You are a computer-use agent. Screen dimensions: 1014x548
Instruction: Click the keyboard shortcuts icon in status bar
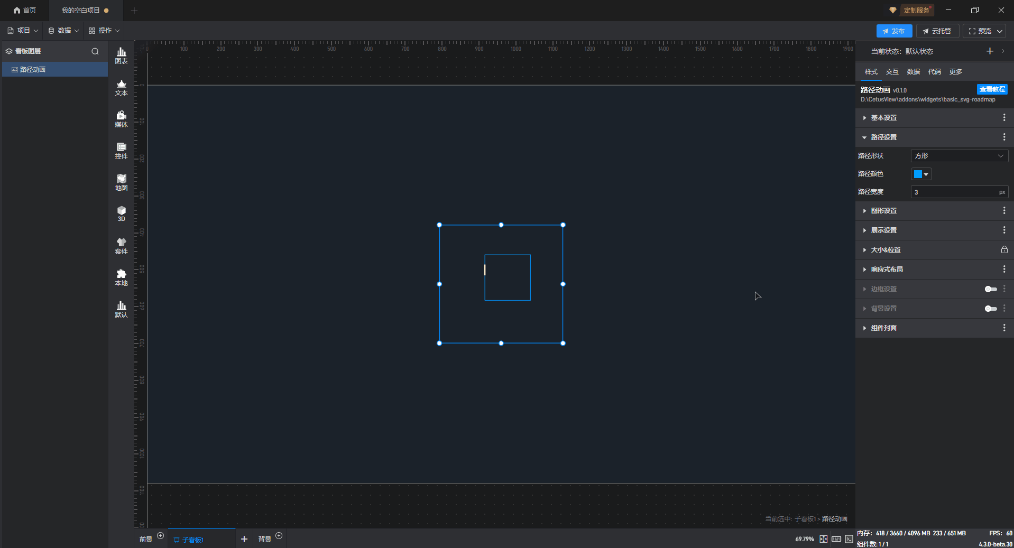[x=836, y=539]
